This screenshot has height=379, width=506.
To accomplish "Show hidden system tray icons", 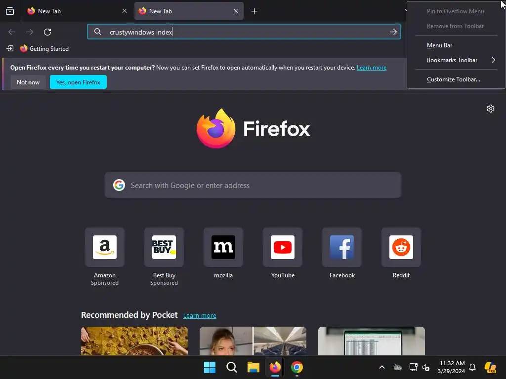I will pos(382,367).
